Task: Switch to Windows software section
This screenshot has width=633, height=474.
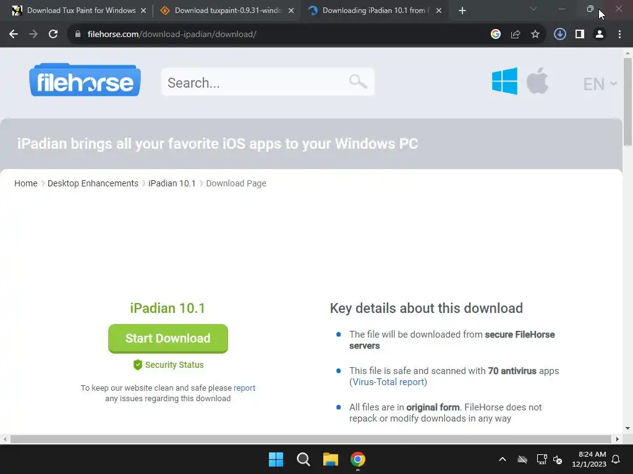Action: (x=504, y=81)
